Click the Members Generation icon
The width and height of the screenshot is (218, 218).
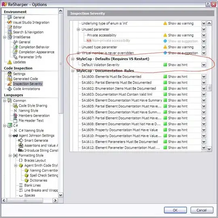click(15, 115)
